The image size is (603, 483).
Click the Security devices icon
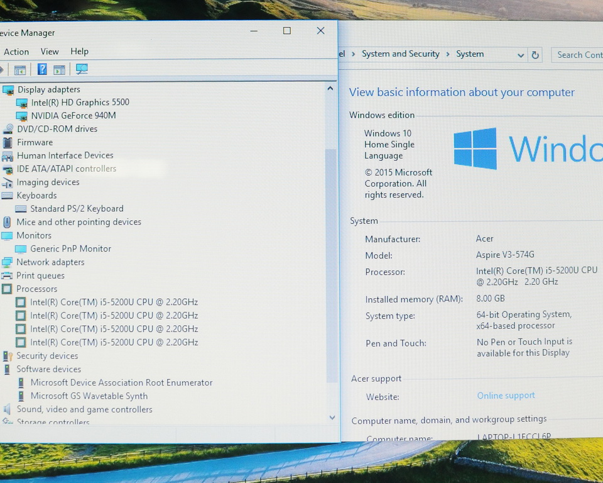pyautogui.click(x=8, y=357)
